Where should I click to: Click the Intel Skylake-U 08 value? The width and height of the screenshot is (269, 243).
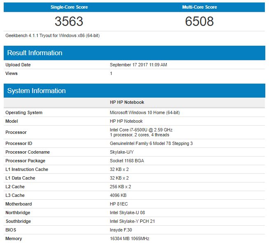pyautogui.click(x=128, y=213)
